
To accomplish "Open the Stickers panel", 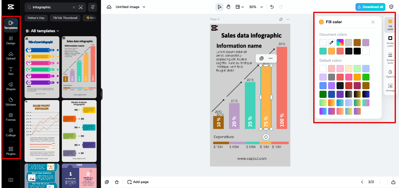I will point(11,102).
